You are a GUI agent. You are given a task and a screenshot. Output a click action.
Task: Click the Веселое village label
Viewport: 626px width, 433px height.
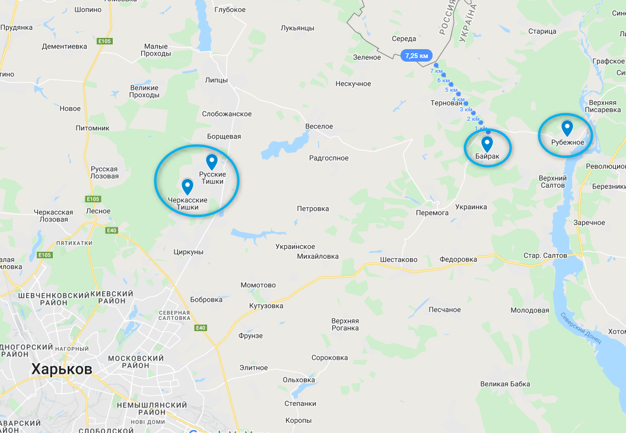319,126
